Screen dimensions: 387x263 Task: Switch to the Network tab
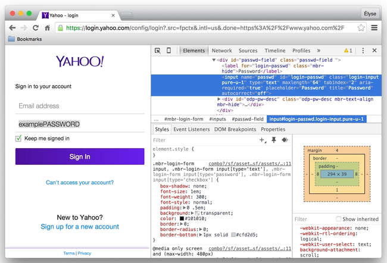[221, 51]
